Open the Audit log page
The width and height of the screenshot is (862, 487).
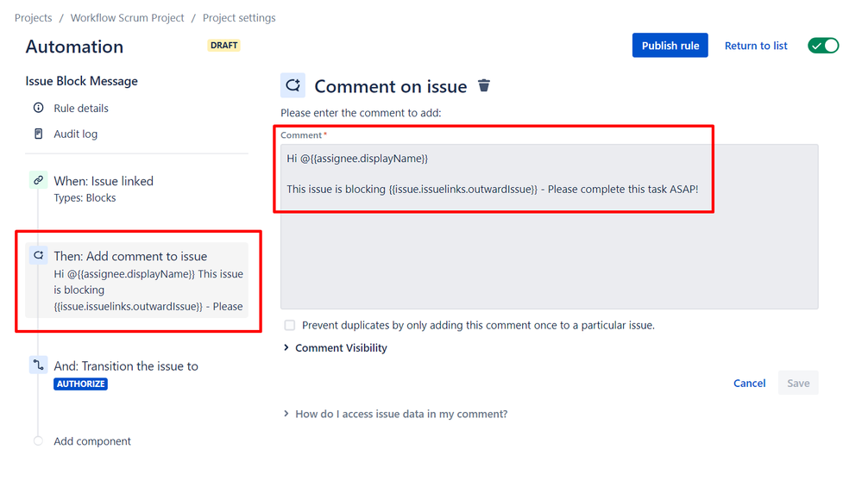tap(76, 134)
